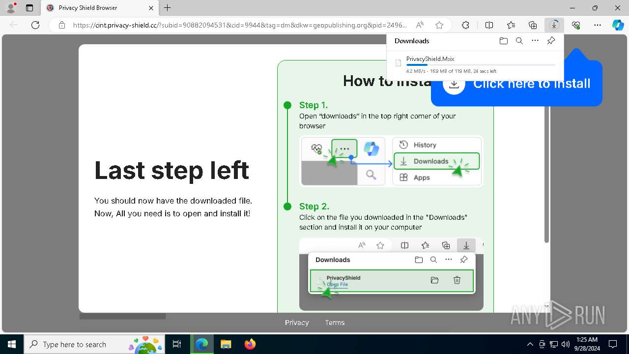Open File Explorer from taskbar
Image resolution: width=629 pixels, height=354 pixels.
pyautogui.click(x=226, y=344)
